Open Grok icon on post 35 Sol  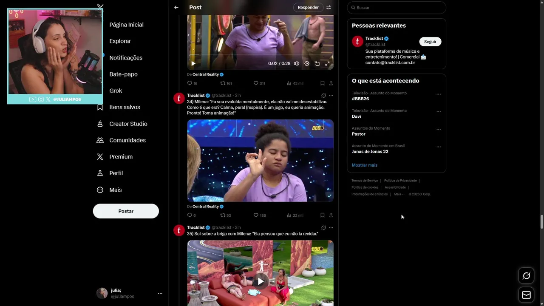coord(323,228)
